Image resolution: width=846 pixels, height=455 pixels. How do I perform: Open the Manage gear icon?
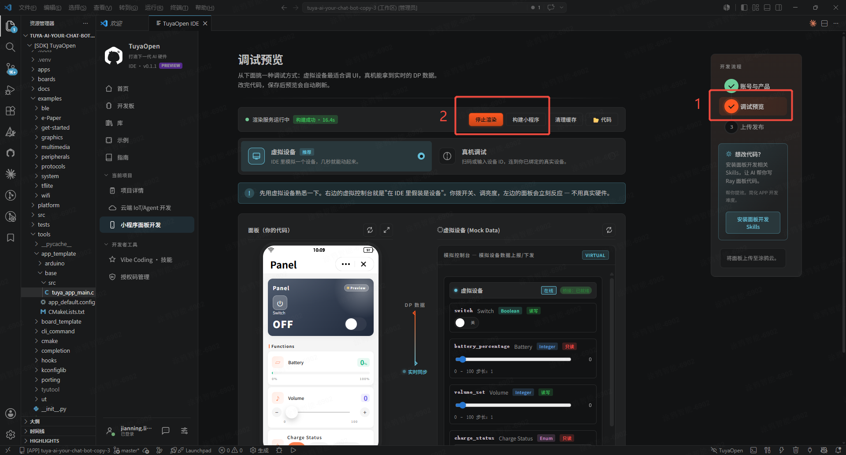[x=11, y=435]
